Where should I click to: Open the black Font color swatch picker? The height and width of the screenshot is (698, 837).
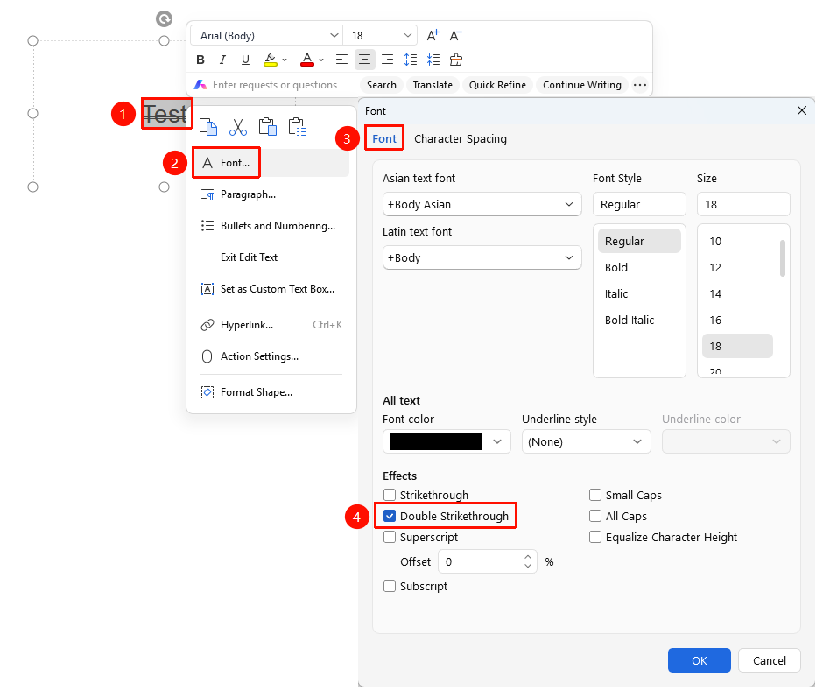(447, 441)
